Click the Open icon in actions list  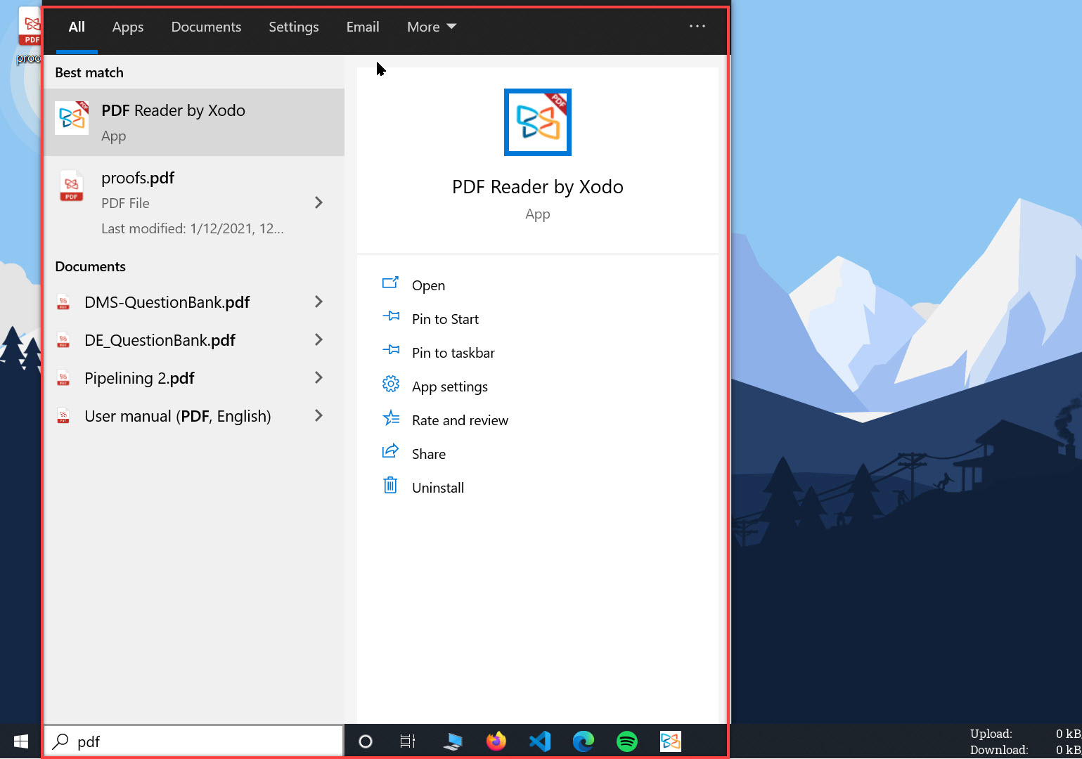(x=390, y=283)
